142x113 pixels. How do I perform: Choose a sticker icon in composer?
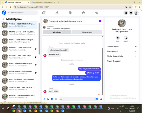point(52,99)
